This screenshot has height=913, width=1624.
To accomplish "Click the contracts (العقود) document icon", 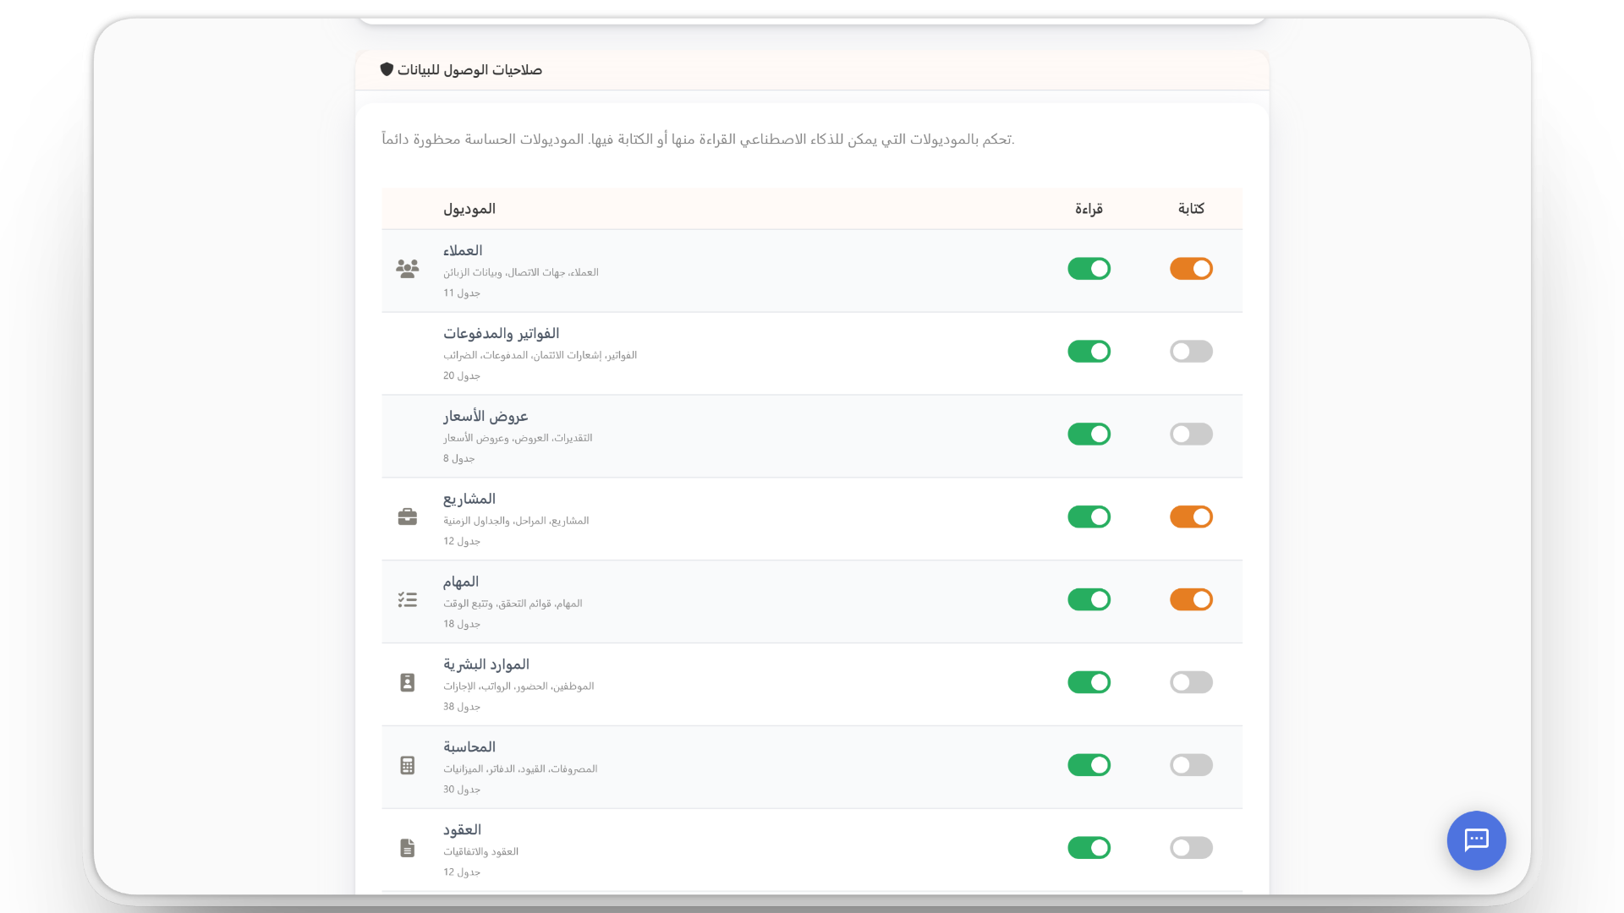I will (x=407, y=848).
